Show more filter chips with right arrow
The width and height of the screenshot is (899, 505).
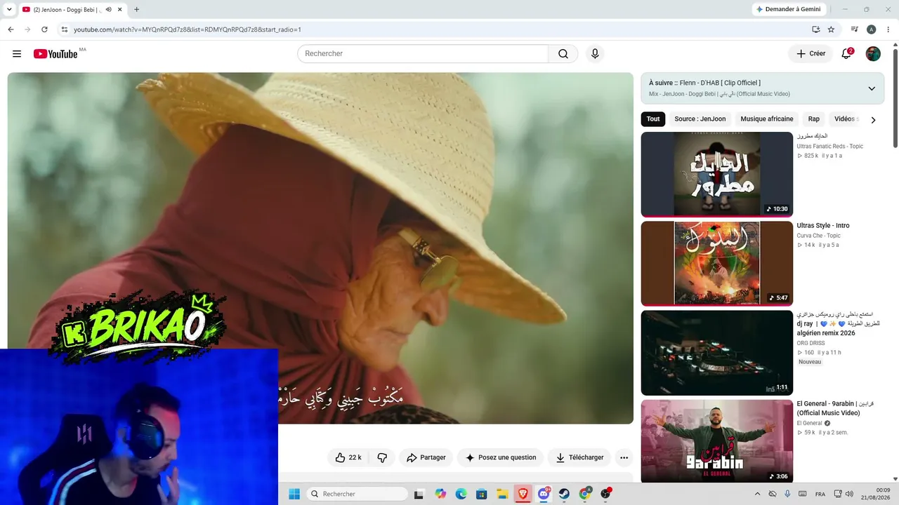873,120
